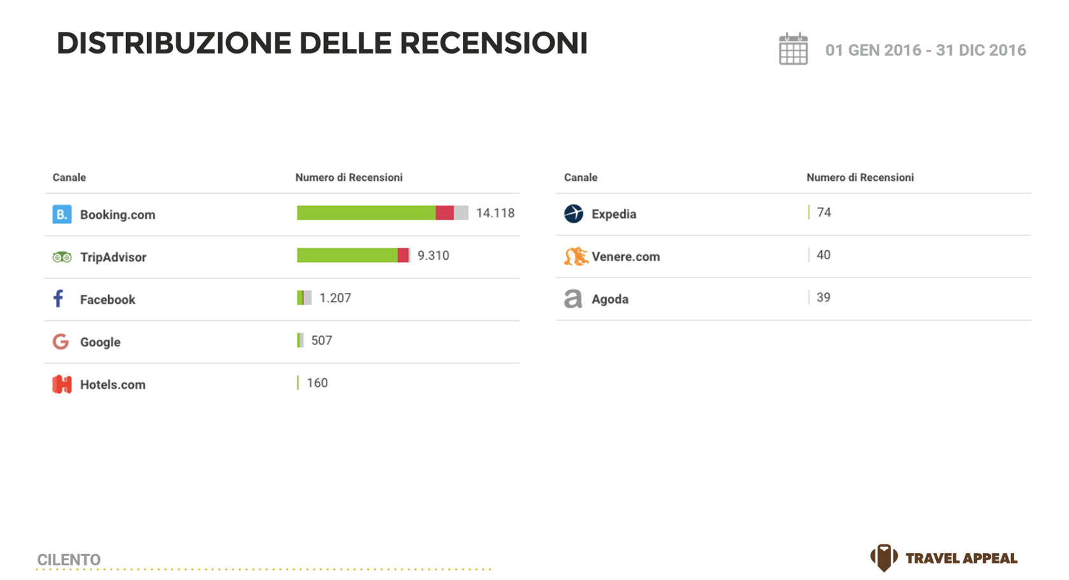Click the Expedia channel name
The image size is (1069, 580).
pos(614,214)
